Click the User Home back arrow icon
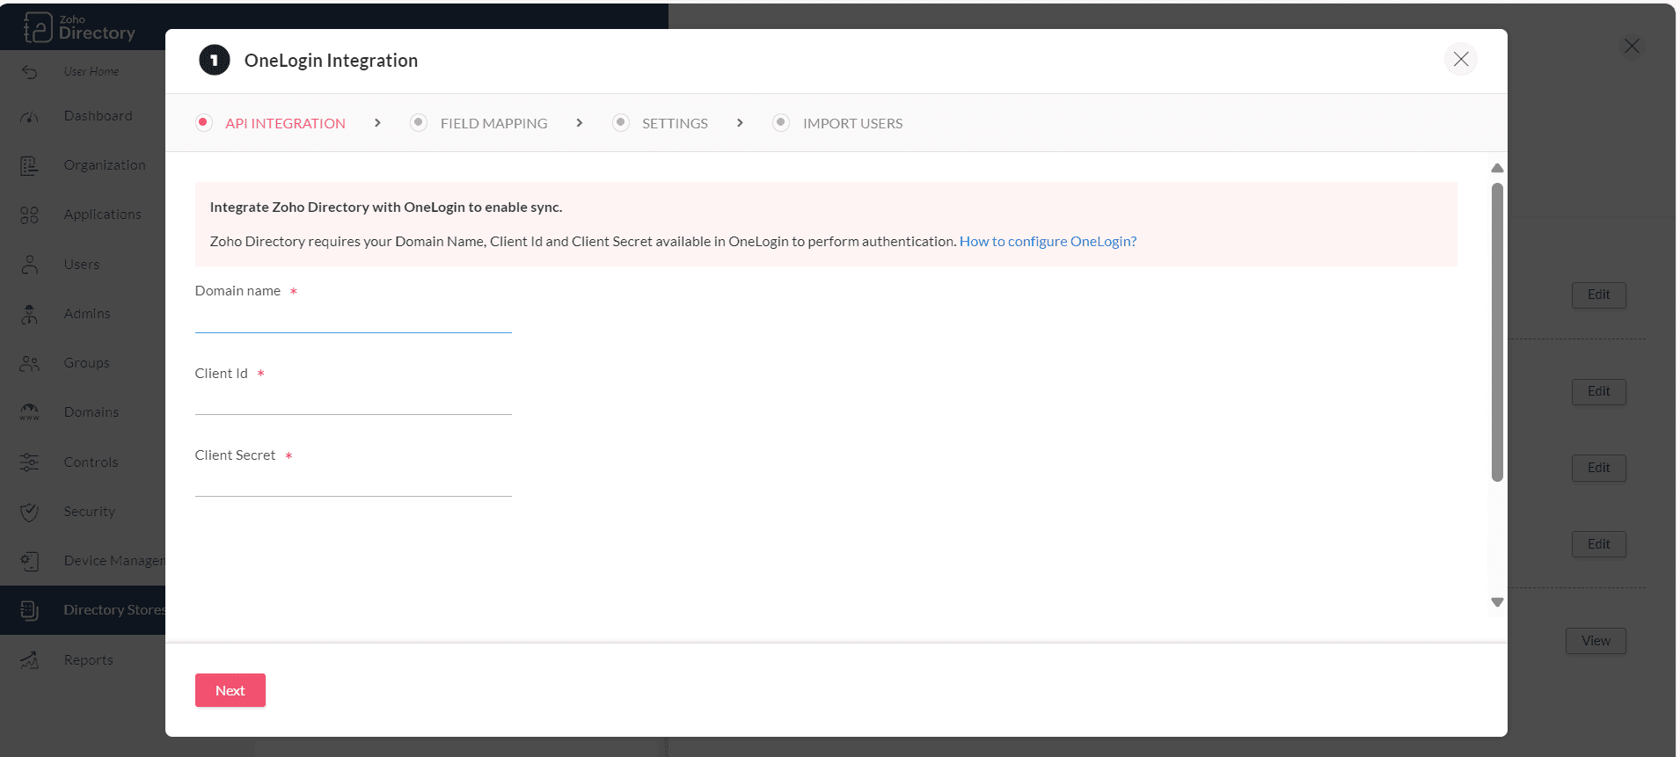This screenshot has height=757, width=1680. pos(30,72)
